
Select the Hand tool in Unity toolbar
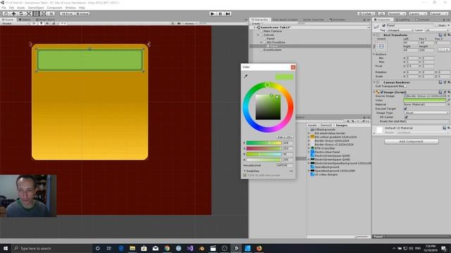(x=6, y=14)
